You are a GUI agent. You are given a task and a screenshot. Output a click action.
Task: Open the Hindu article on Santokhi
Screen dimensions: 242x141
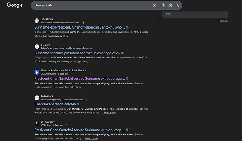pyautogui.click(x=80, y=27)
